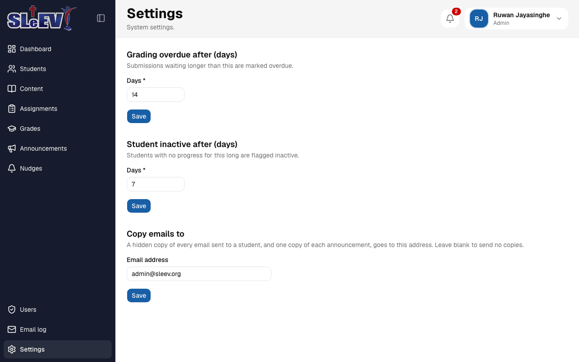Focus the student inactive Days field

coord(156,184)
